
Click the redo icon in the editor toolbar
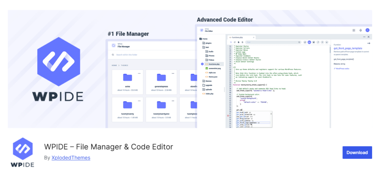pyautogui.click(x=235, y=42)
